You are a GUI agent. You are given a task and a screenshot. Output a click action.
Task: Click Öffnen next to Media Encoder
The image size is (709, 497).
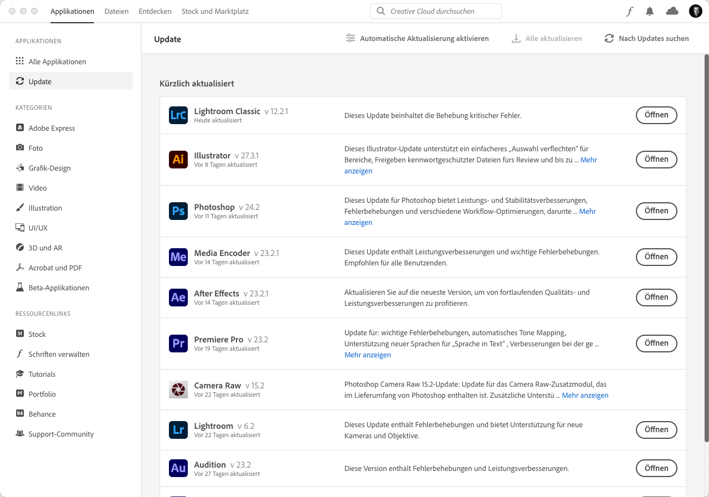[x=656, y=257]
